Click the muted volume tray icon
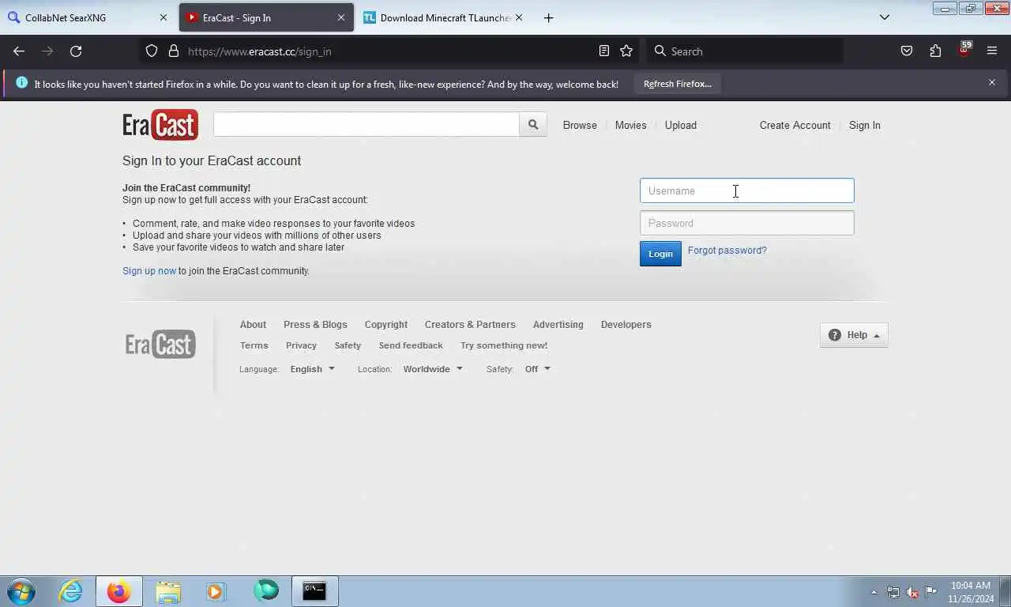Image resolution: width=1011 pixels, height=607 pixels. [912, 592]
